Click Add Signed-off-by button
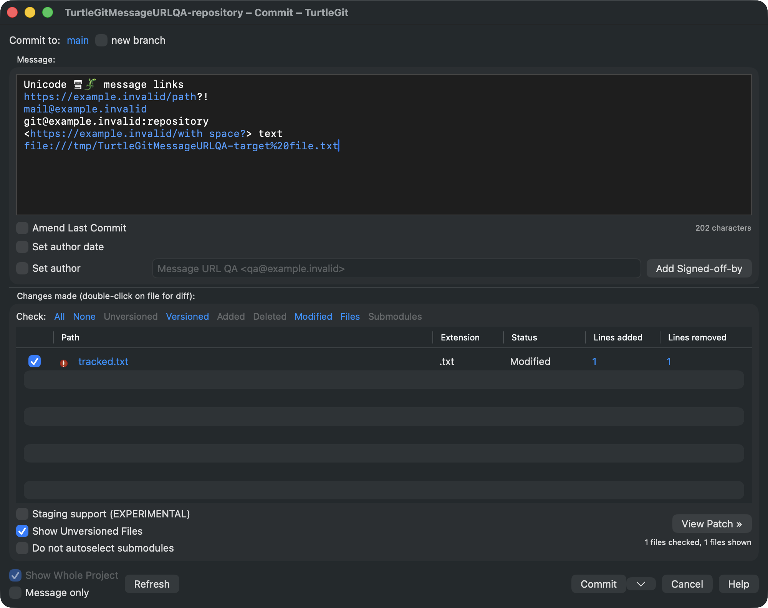This screenshot has width=768, height=608. pyautogui.click(x=699, y=268)
